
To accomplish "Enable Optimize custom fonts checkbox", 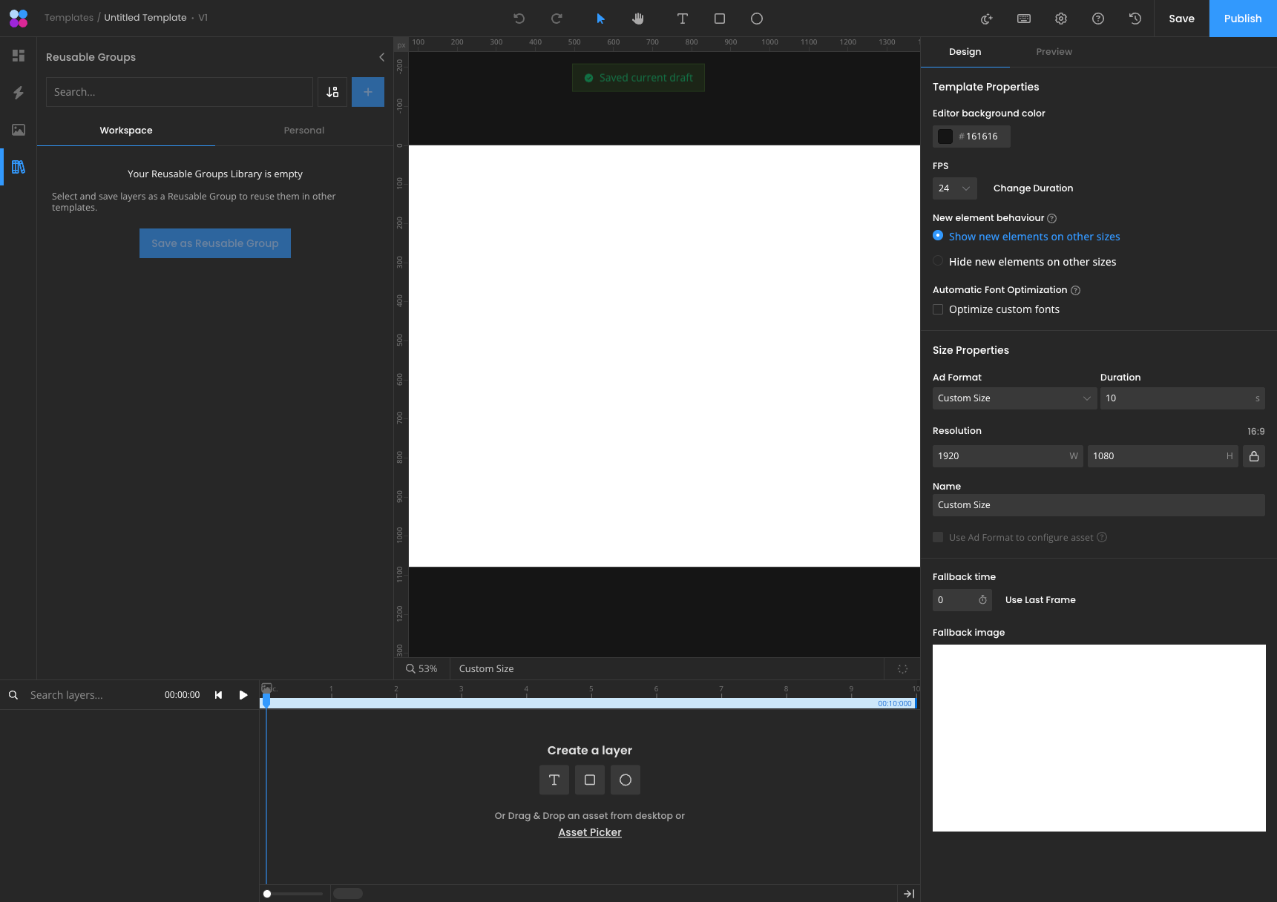I will (x=938, y=309).
